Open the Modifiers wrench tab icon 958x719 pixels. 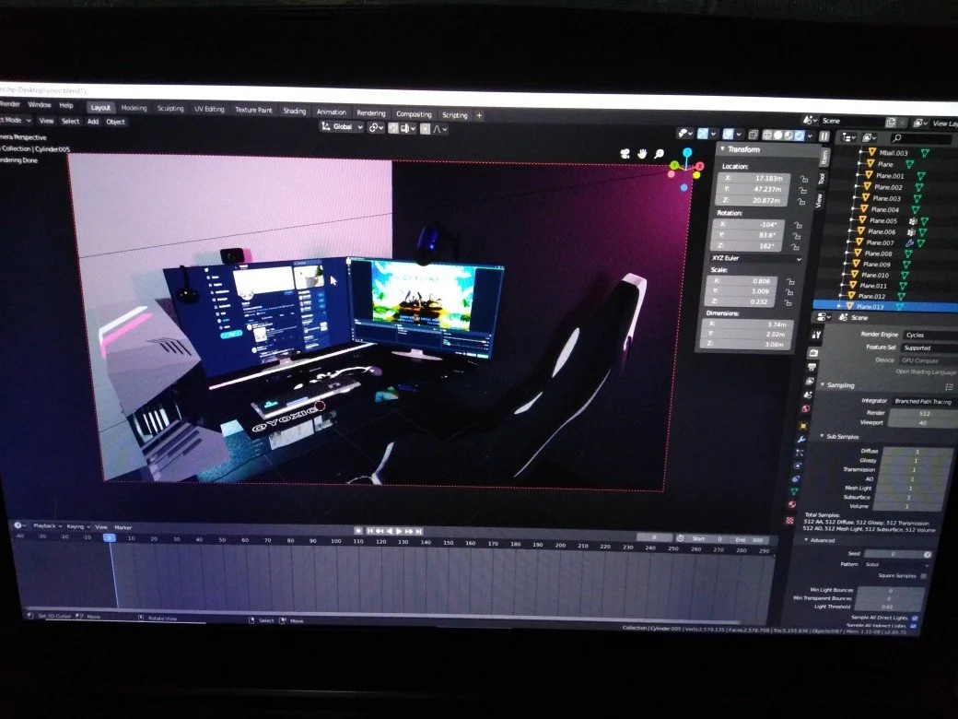(x=801, y=440)
